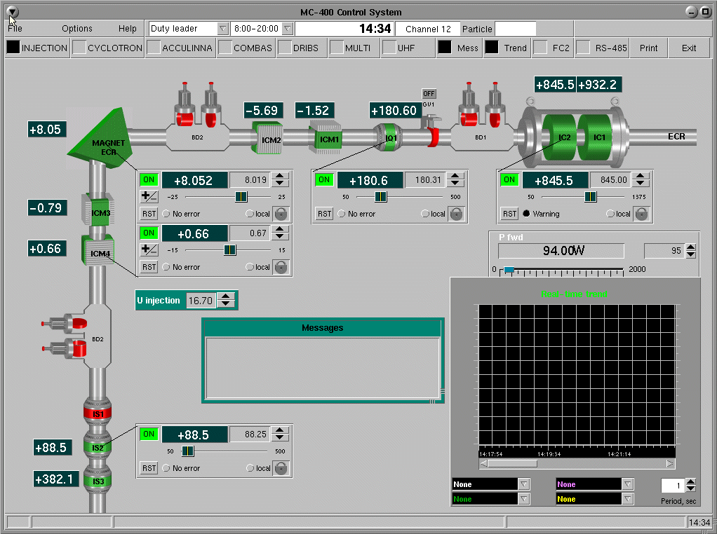Click the IQ1 quadrupole lens icon
This screenshot has width=717, height=534.
pos(390,136)
